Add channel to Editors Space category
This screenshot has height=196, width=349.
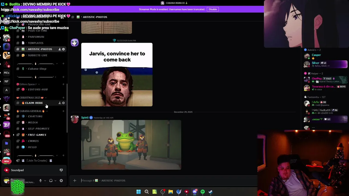coord(63,84)
